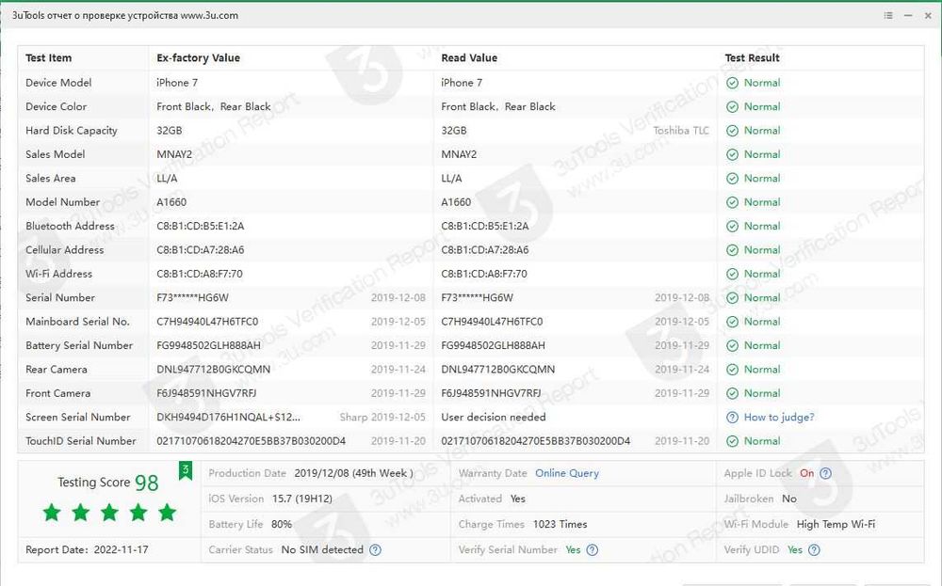Click the ex-factory screen serial DKH9494D176H1NQAL+S12...
Viewport: 942px width, 586px height.
[228, 418]
